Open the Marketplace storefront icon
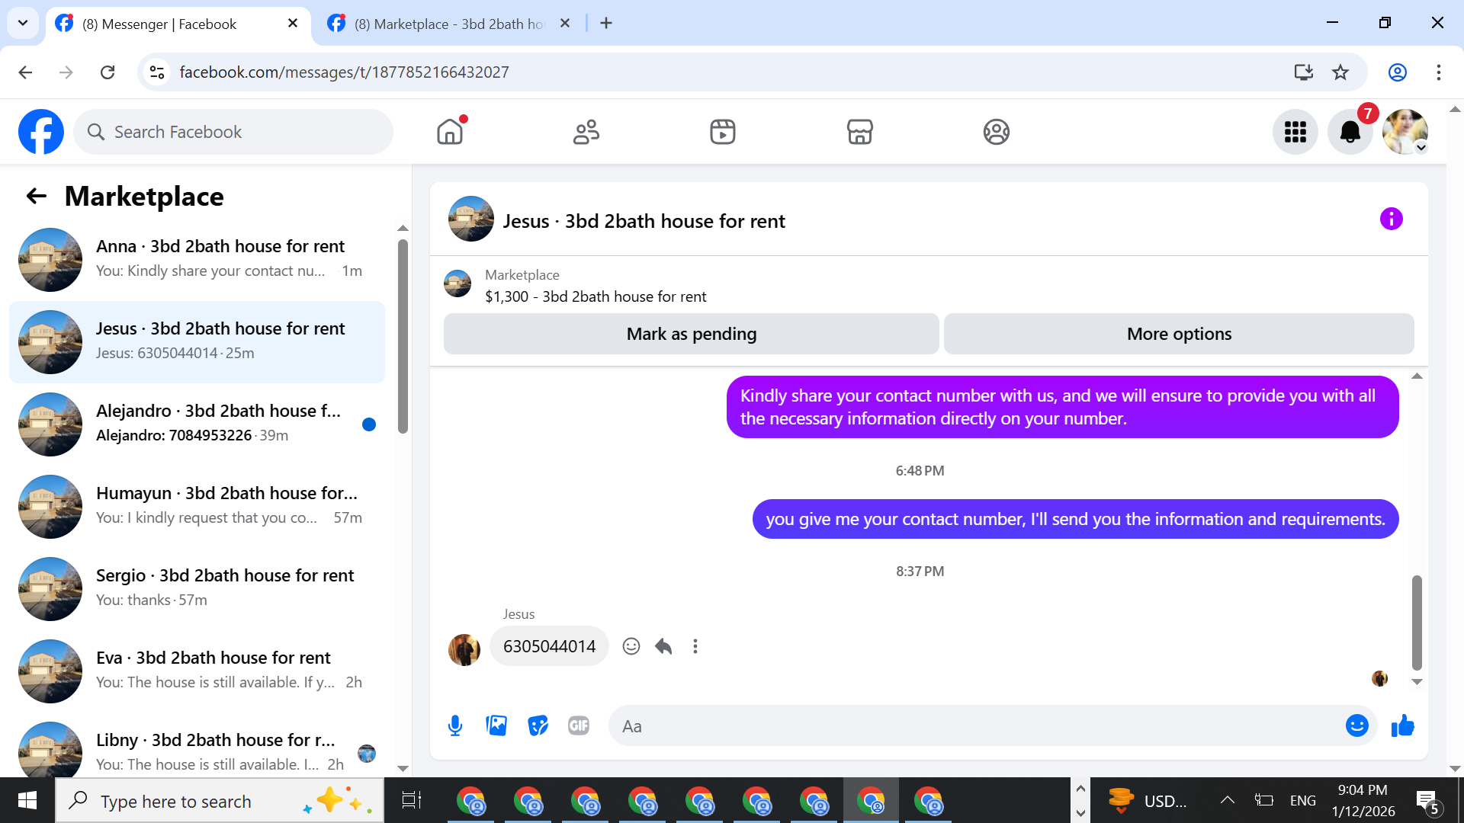This screenshot has height=823, width=1464. click(859, 132)
